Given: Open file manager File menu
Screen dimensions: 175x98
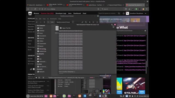Looking at the screenshot, I should click(36, 19).
